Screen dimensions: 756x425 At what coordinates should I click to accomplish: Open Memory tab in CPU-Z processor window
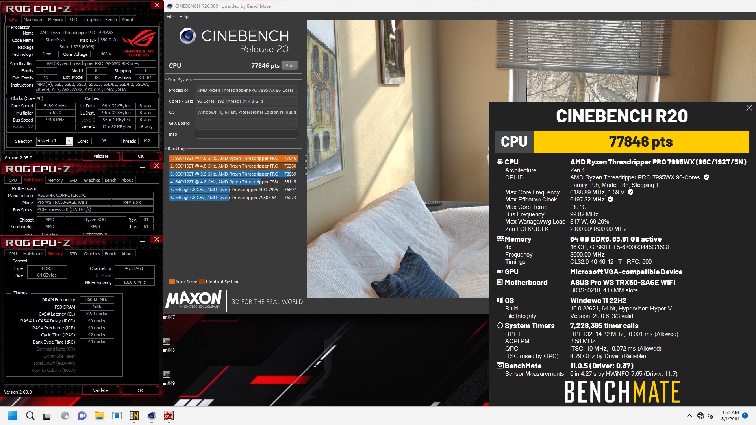(56, 20)
